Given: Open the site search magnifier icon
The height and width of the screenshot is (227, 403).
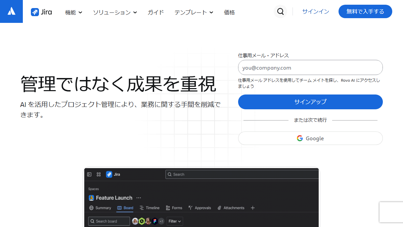Looking at the screenshot, I should [x=280, y=12].
